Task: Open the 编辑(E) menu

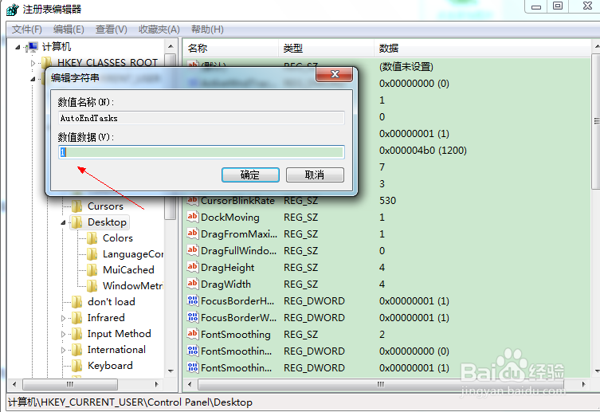Action: (x=69, y=29)
